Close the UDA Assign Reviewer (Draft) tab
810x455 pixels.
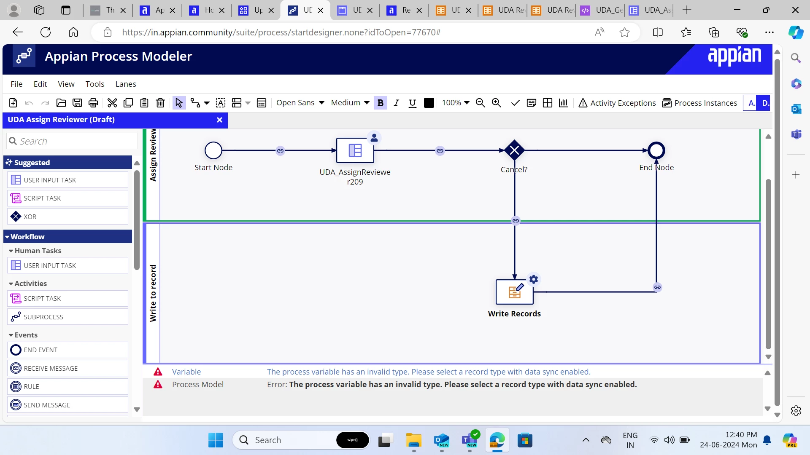pyautogui.click(x=219, y=120)
